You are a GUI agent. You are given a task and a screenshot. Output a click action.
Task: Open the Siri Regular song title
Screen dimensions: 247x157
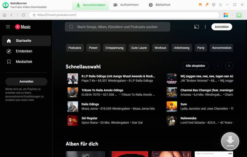pyautogui.click(x=89, y=118)
